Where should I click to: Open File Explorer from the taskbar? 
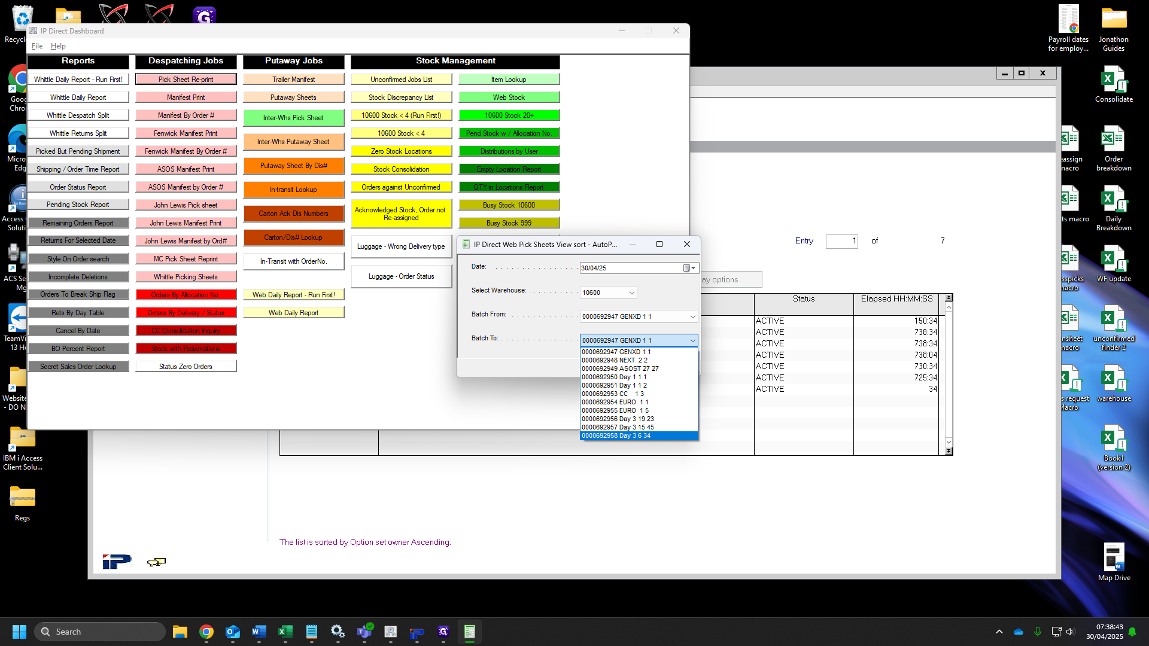180,632
